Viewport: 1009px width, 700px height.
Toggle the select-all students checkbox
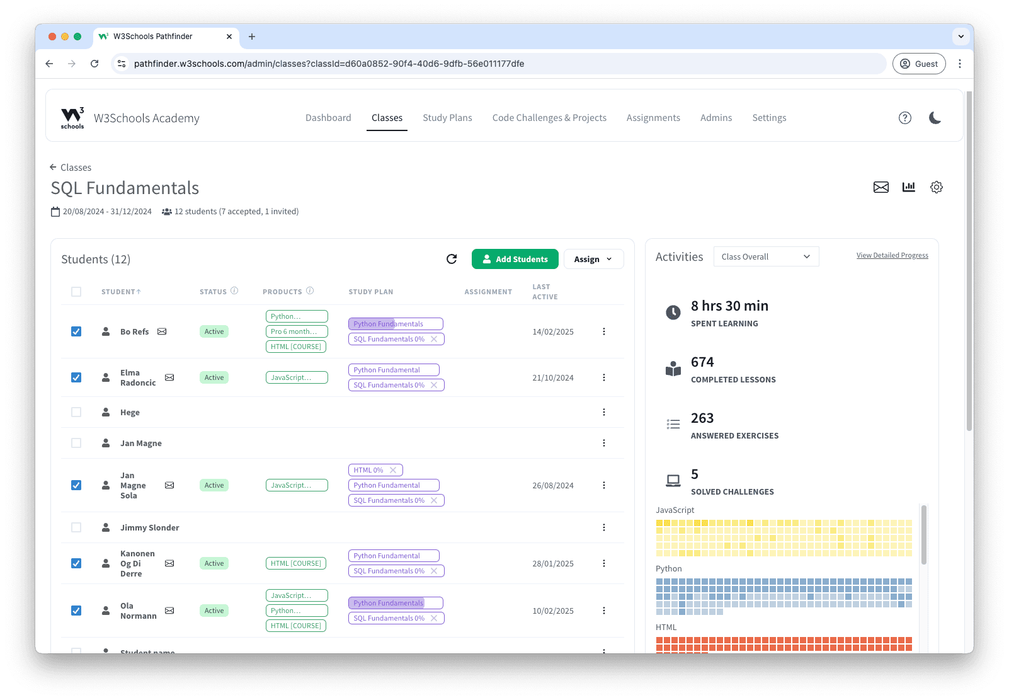(76, 292)
